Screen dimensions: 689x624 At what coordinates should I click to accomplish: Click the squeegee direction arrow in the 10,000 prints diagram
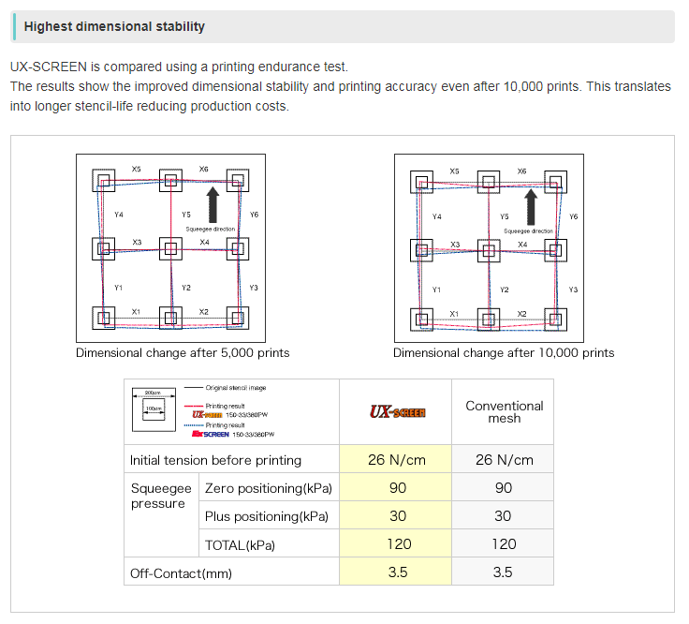click(x=532, y=203)
